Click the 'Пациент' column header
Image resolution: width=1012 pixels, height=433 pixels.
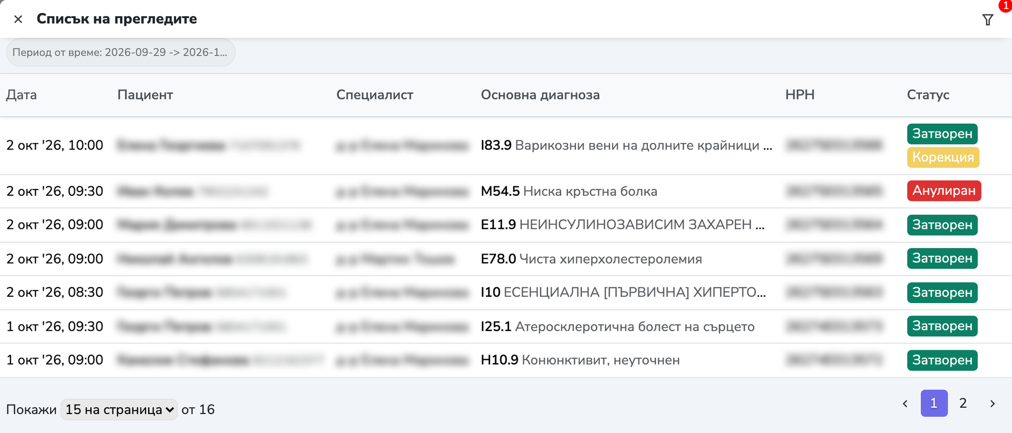tap(145, 95)
